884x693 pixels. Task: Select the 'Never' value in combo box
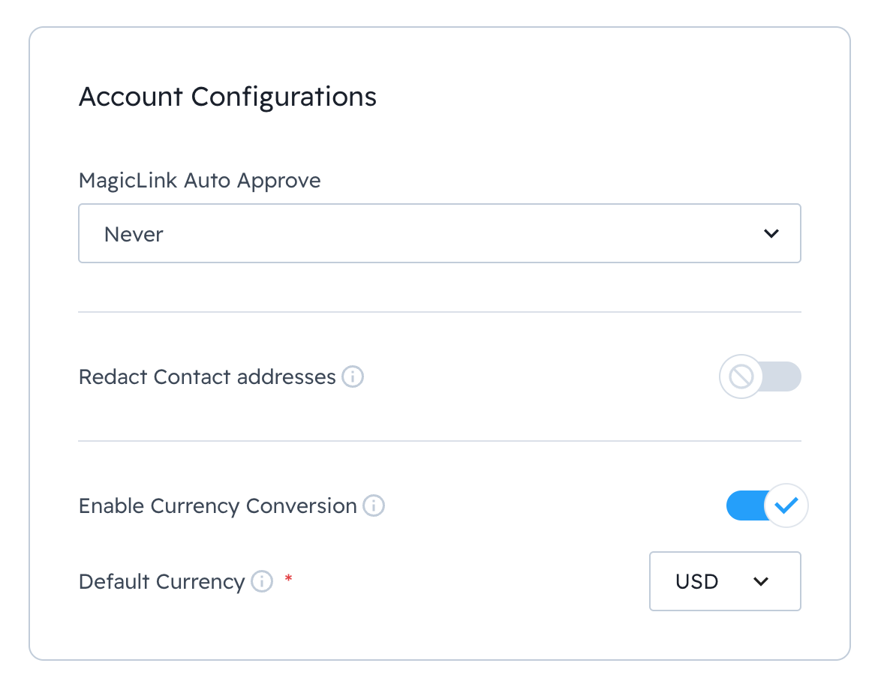134,234
